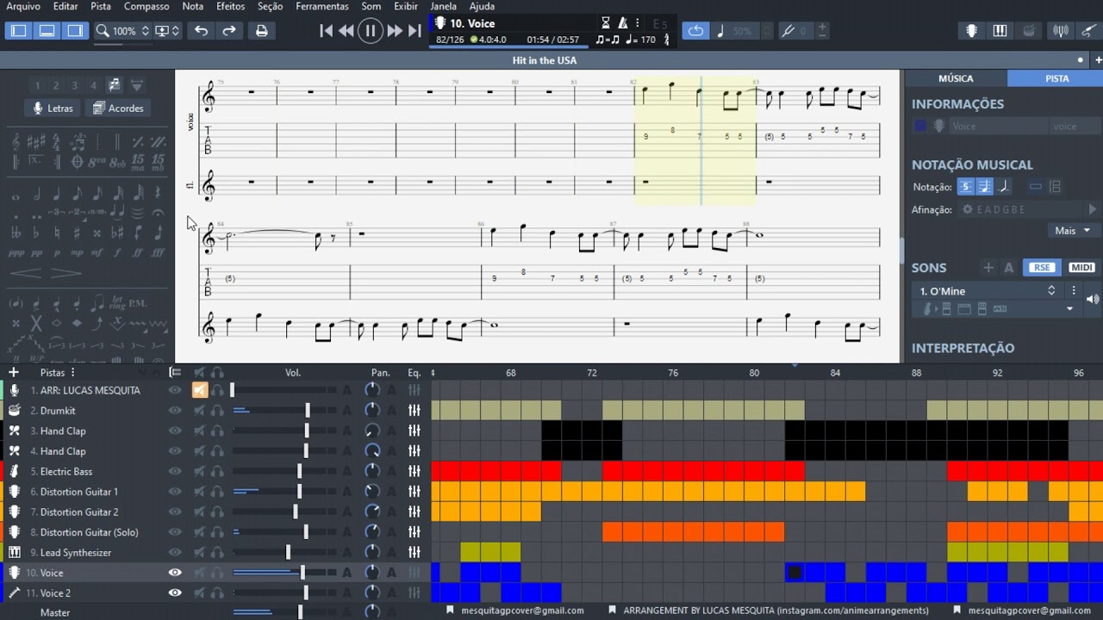The width and height of the screenshot is (1103, 620).
Task: Toggle the inspector right panel
Action: (75, 31)
